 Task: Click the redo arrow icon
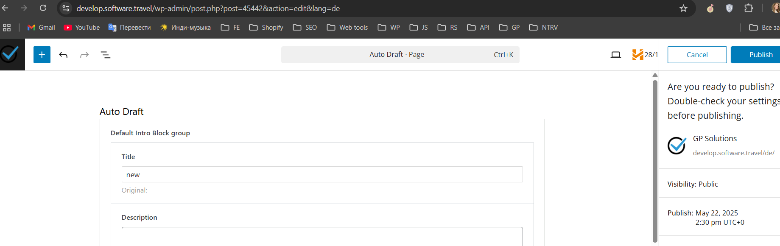(84, 55)
